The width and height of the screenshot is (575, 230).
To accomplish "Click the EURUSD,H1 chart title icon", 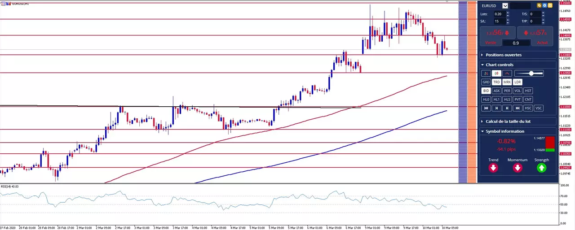I will tap(4, 3).
